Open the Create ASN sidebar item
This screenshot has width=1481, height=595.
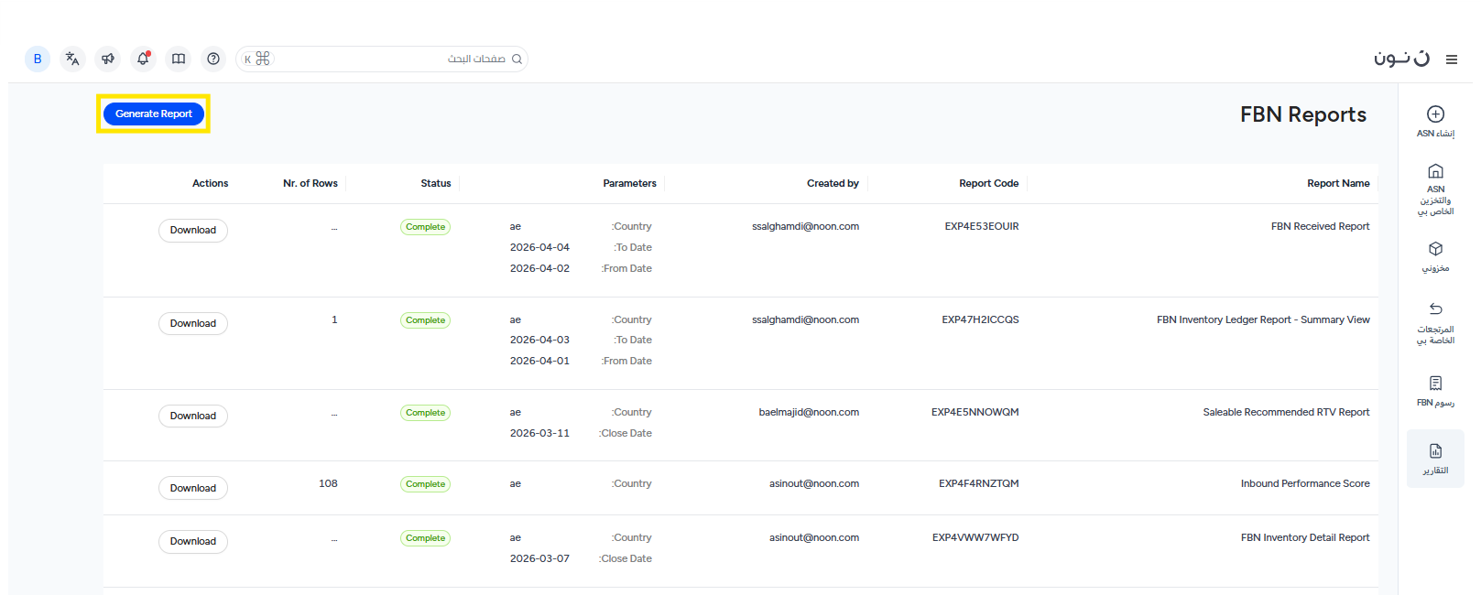click(1435, 121)
